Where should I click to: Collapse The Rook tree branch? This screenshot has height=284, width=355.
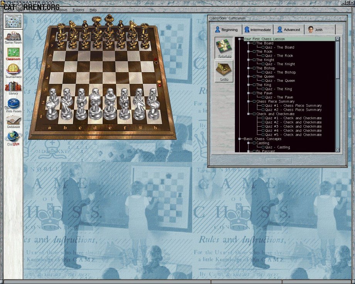[248, 51]
